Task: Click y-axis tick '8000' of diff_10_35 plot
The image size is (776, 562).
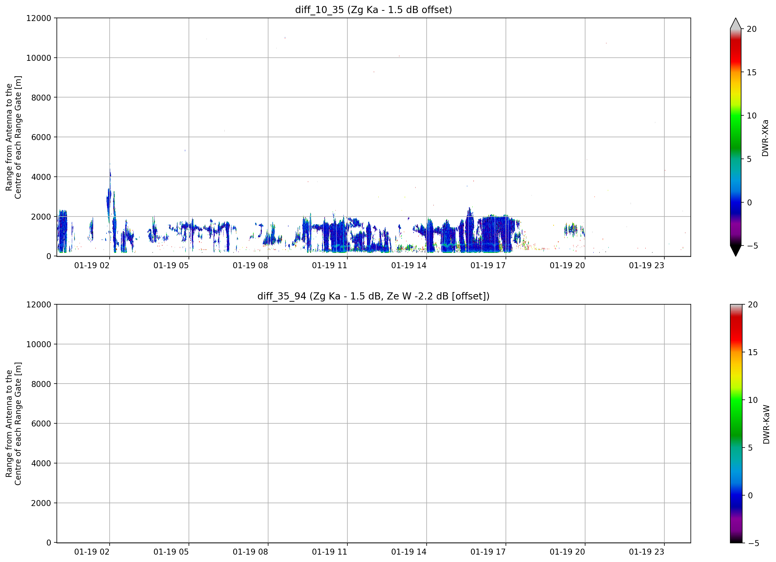Action: [41, 97]
